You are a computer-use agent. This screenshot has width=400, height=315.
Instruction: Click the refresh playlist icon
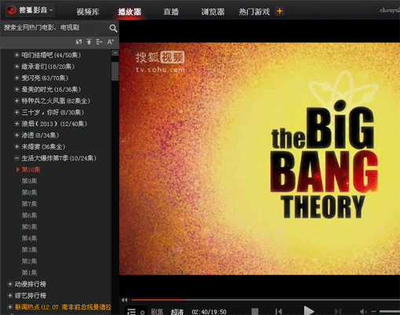click(x=78, y=42)
